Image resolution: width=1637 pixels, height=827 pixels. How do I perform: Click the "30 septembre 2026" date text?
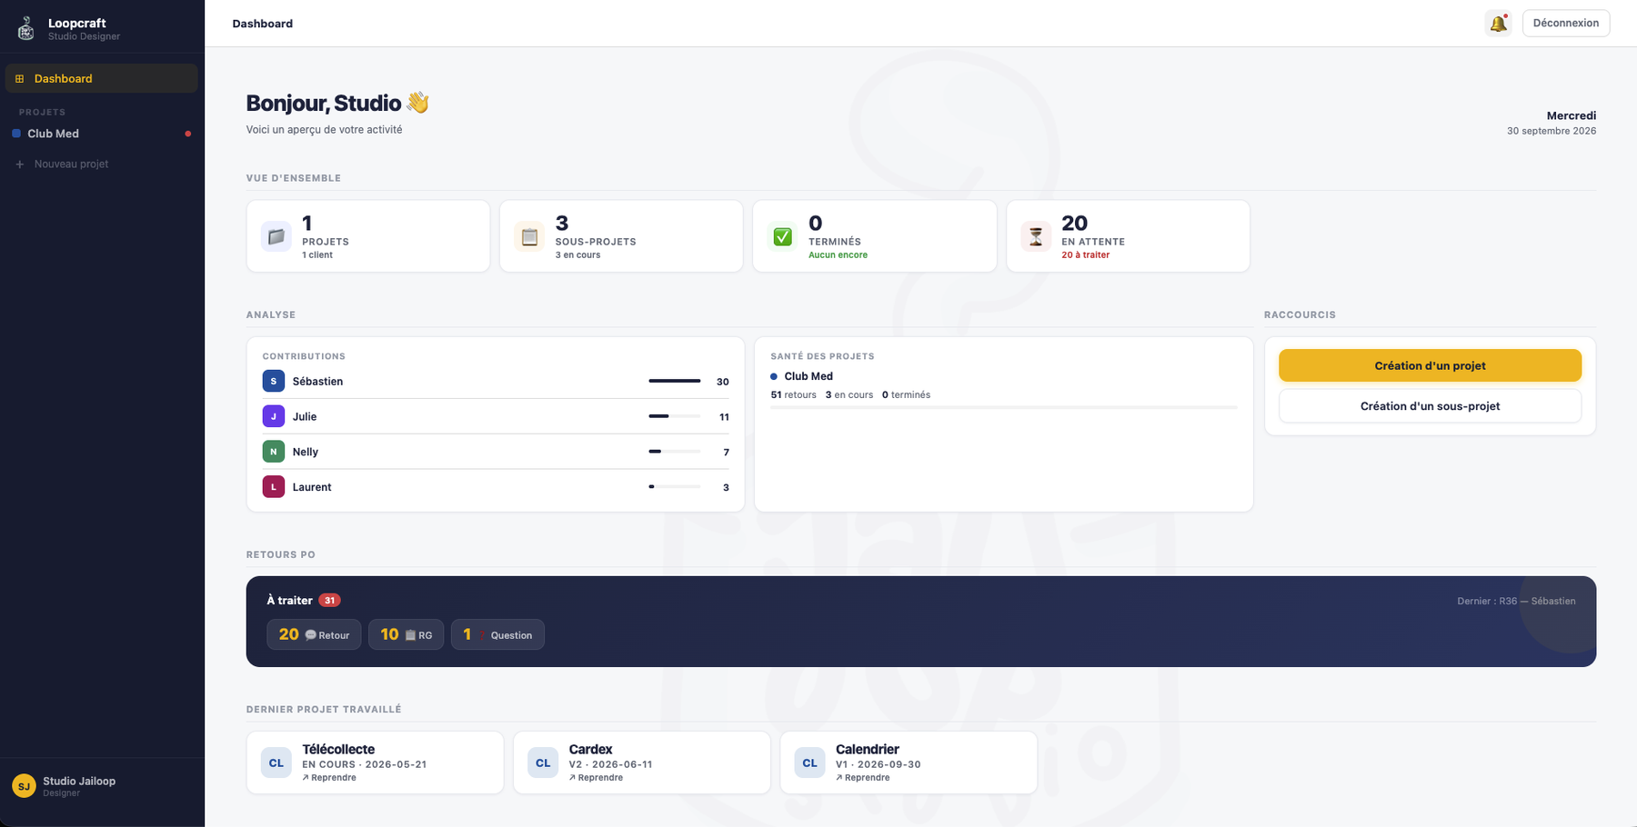1552,131
